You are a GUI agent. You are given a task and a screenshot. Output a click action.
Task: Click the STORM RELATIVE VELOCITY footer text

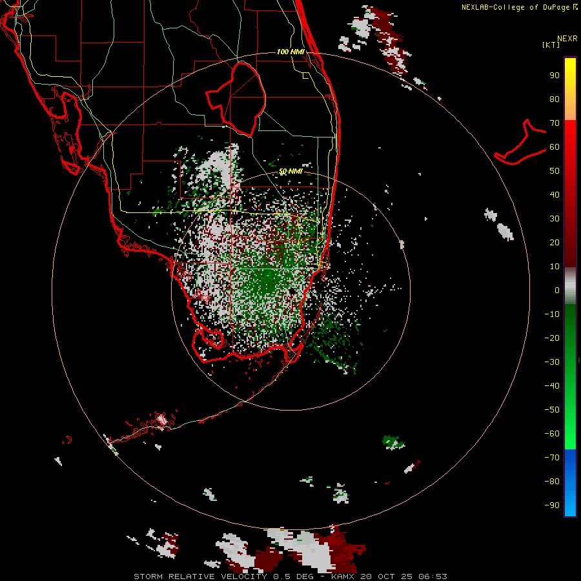[x=200, y=576]
